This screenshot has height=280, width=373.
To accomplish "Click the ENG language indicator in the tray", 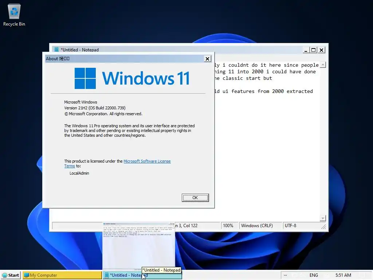I will coord(314,275).
